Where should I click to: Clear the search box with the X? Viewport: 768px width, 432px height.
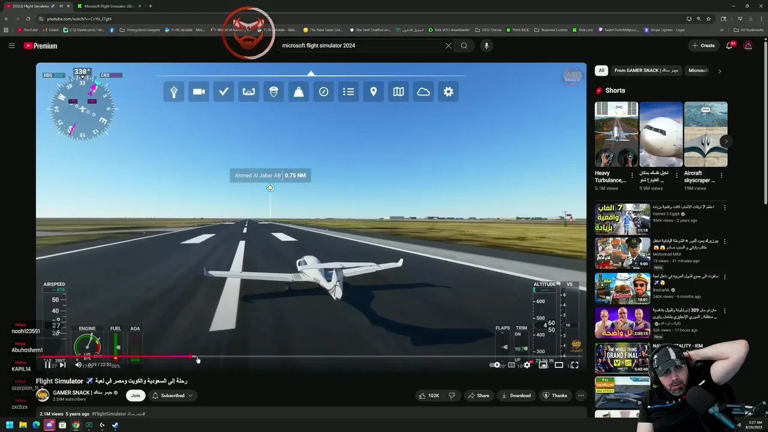448,46
